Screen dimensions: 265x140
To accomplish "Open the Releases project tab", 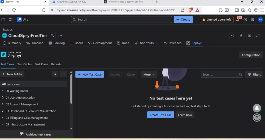I will click(x=172, y=43).
